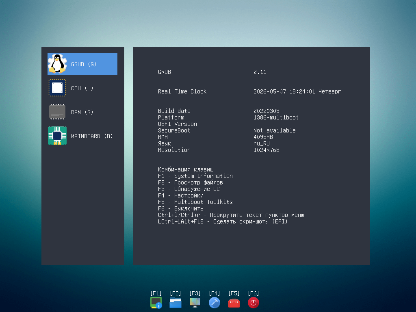The height and width of the screenshot is (312, 416).
Task: Open the file browser folder icon
Action: coord(175,303)
